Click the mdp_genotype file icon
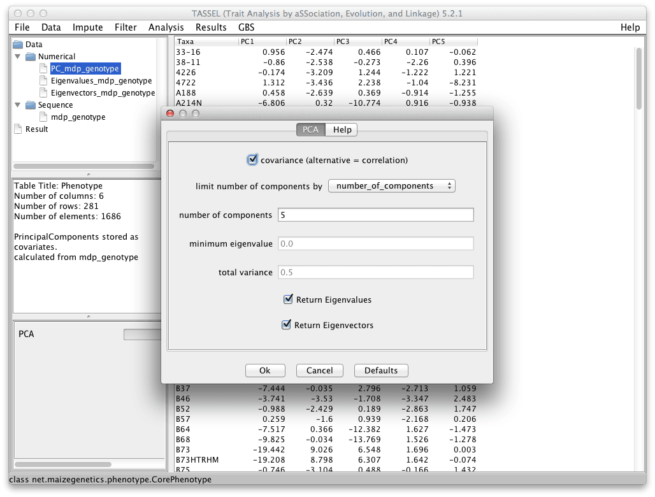This screenshot has width=655, height=497. 43,117
